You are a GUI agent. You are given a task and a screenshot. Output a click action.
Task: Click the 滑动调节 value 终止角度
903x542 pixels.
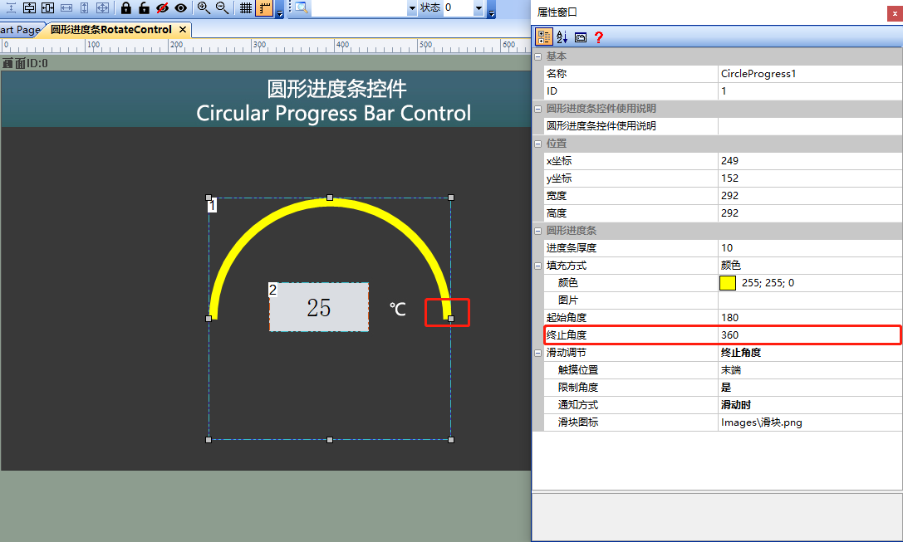pos(810,353)
